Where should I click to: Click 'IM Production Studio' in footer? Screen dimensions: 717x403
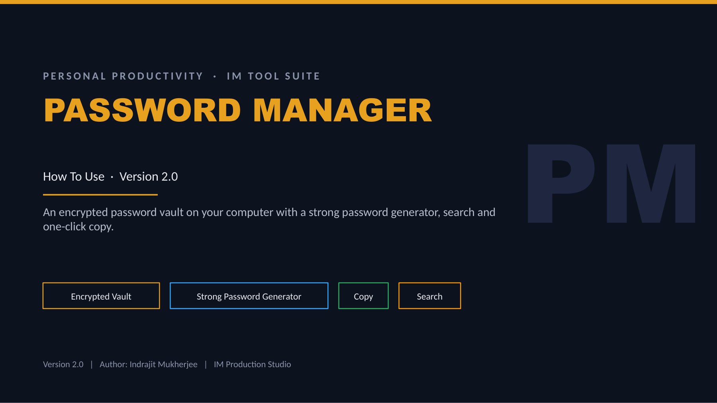point(253,364)
